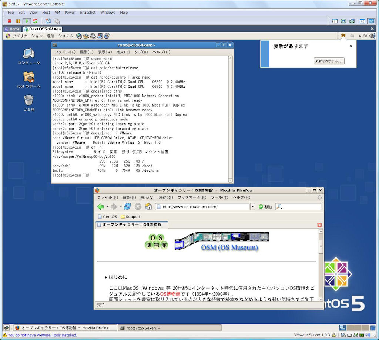Click the Firefox URL address field

coord(202,207)
